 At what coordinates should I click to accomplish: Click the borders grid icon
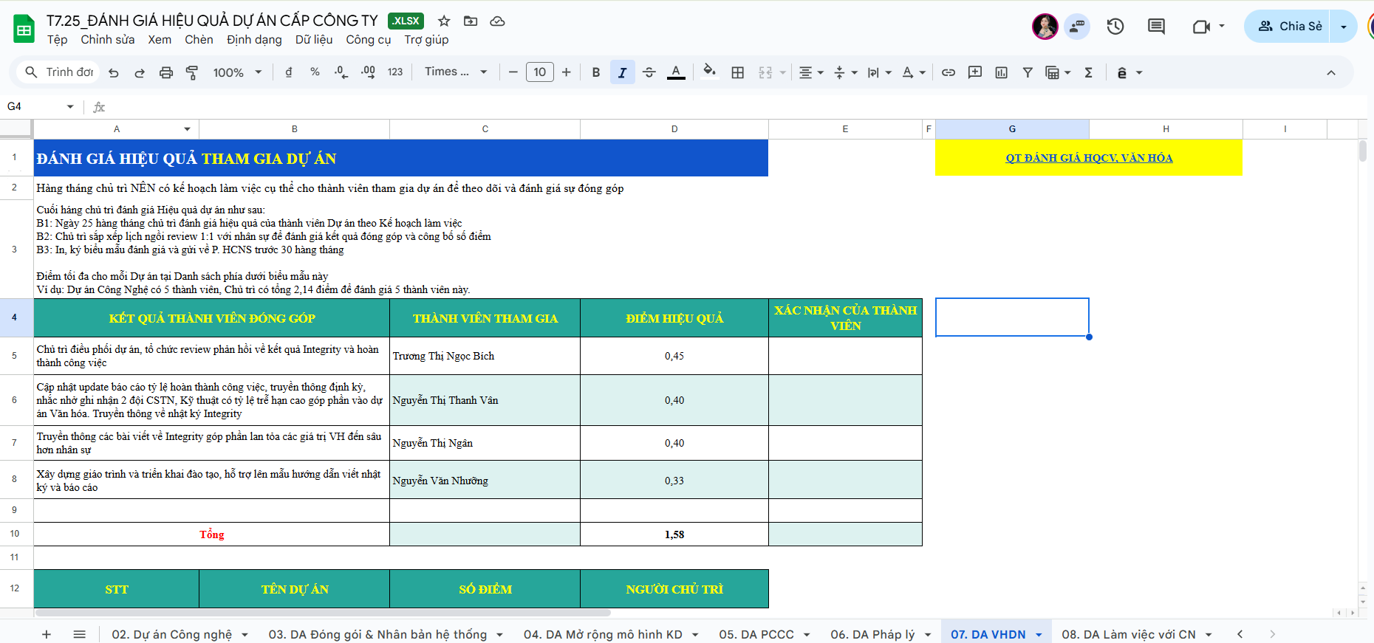(x=737, y=72)
